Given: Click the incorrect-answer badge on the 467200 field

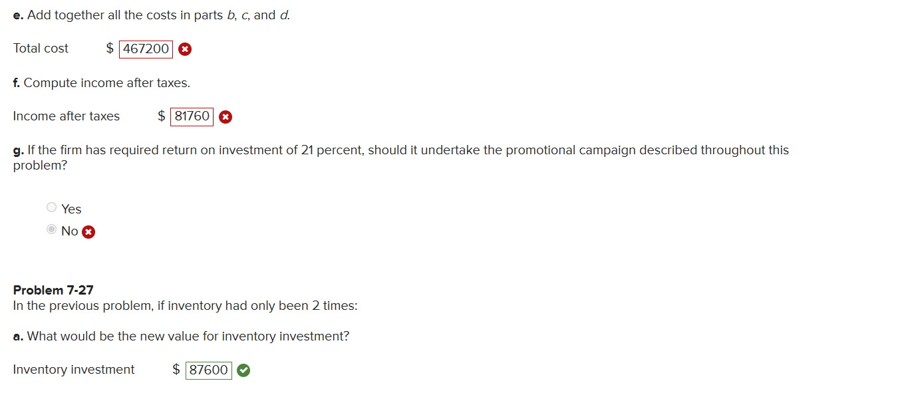Looking at the screenshot, I should coord(184,49).
